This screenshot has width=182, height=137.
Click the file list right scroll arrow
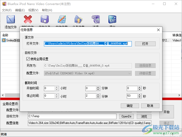[x=179, y=95]
